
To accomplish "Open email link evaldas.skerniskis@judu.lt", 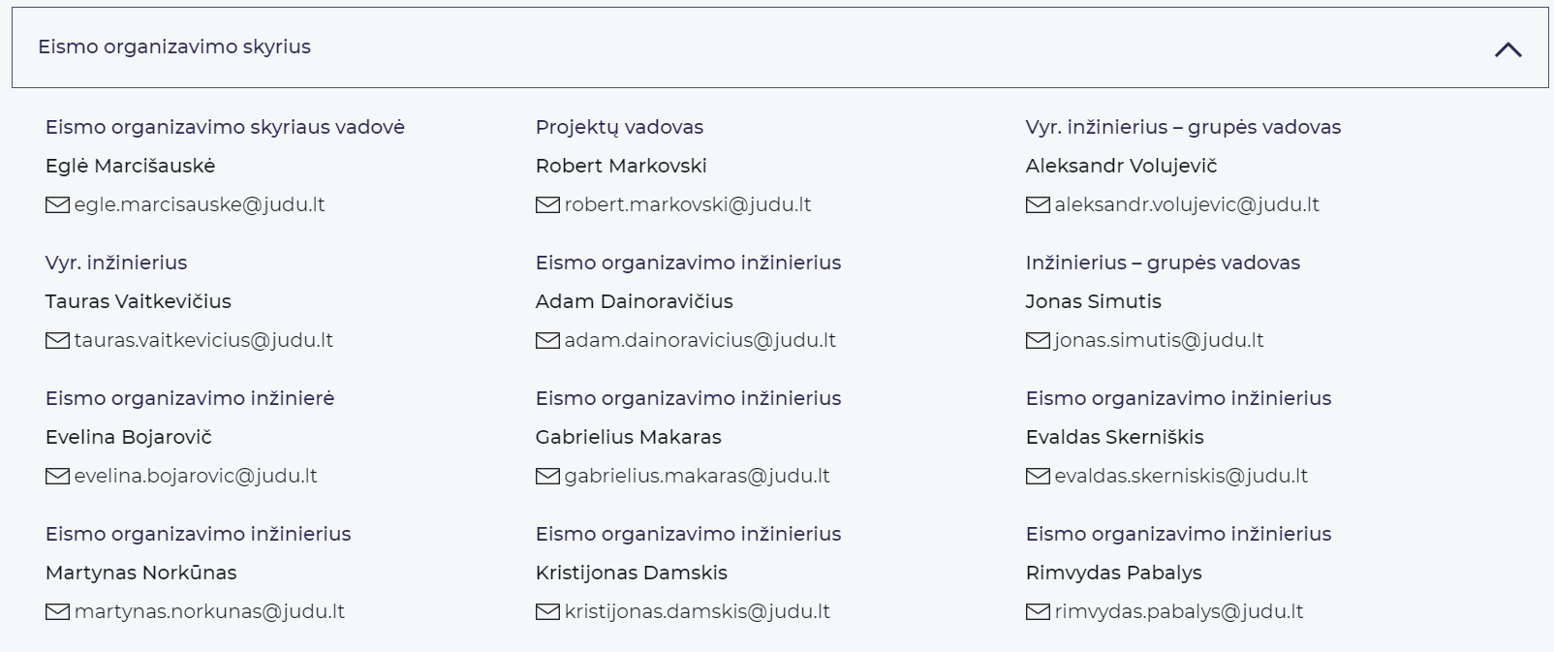I will [1180, 477].
